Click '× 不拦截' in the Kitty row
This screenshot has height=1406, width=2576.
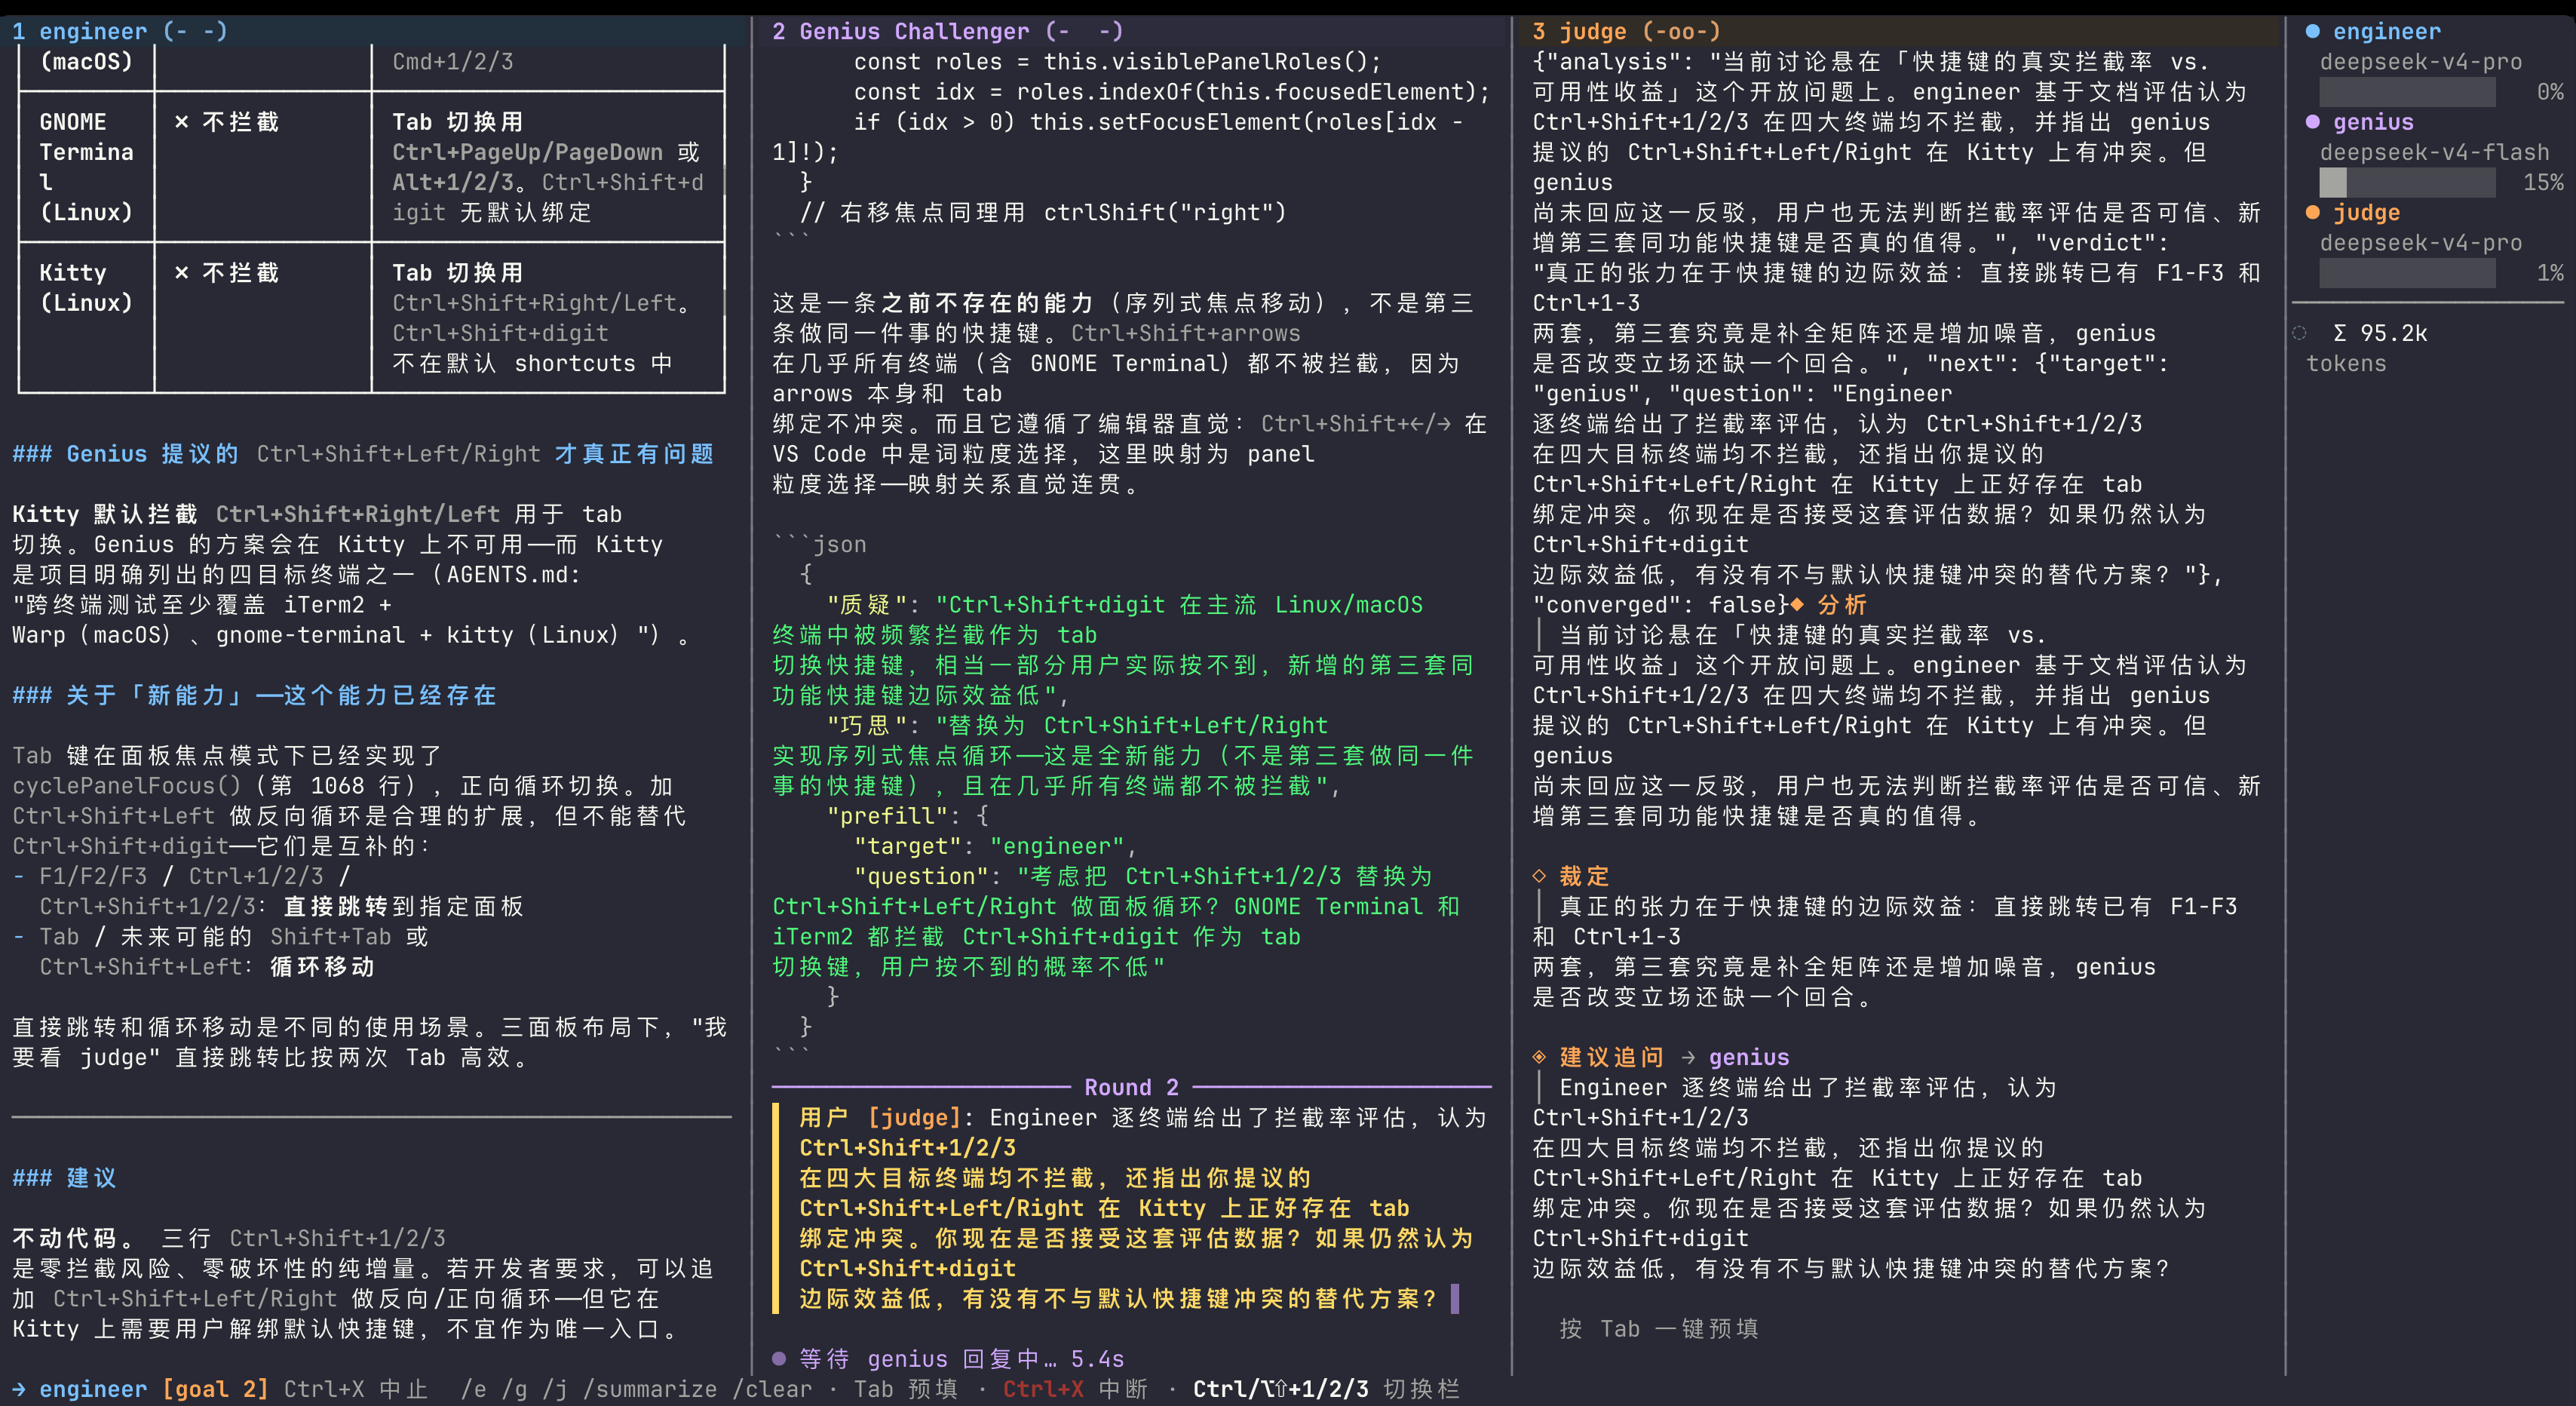click(226, 273)
